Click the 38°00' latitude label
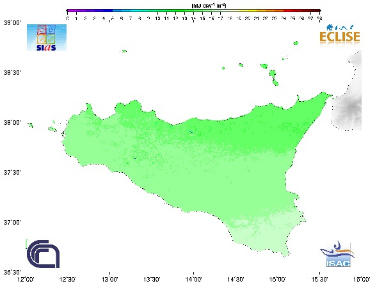 point(12,122)
